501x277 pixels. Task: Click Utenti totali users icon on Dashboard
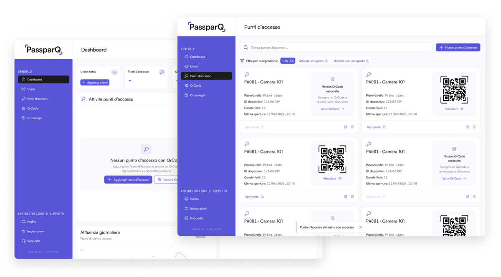pyautogui.click(x=114, y=72)
